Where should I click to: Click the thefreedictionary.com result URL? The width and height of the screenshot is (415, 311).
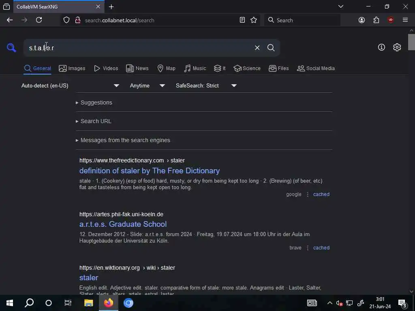click(x=132, y=160)
